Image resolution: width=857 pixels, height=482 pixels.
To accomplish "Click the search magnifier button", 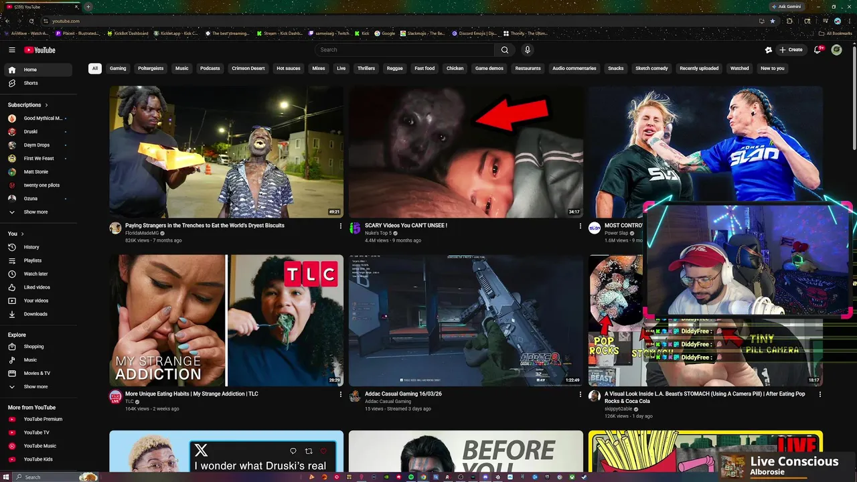I will 505,50.
